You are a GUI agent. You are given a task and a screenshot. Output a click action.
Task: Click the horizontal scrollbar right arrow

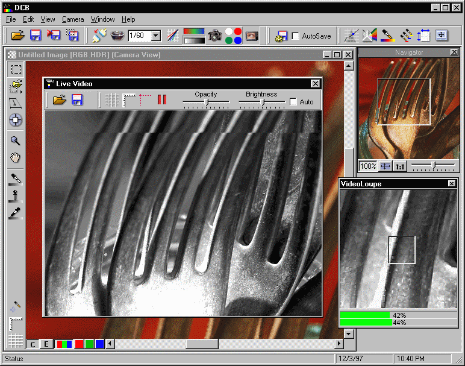(x=339, y=344)
